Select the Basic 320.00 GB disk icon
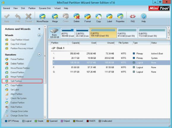Viewport: 172px width, 128px height. tap(54, 33)
